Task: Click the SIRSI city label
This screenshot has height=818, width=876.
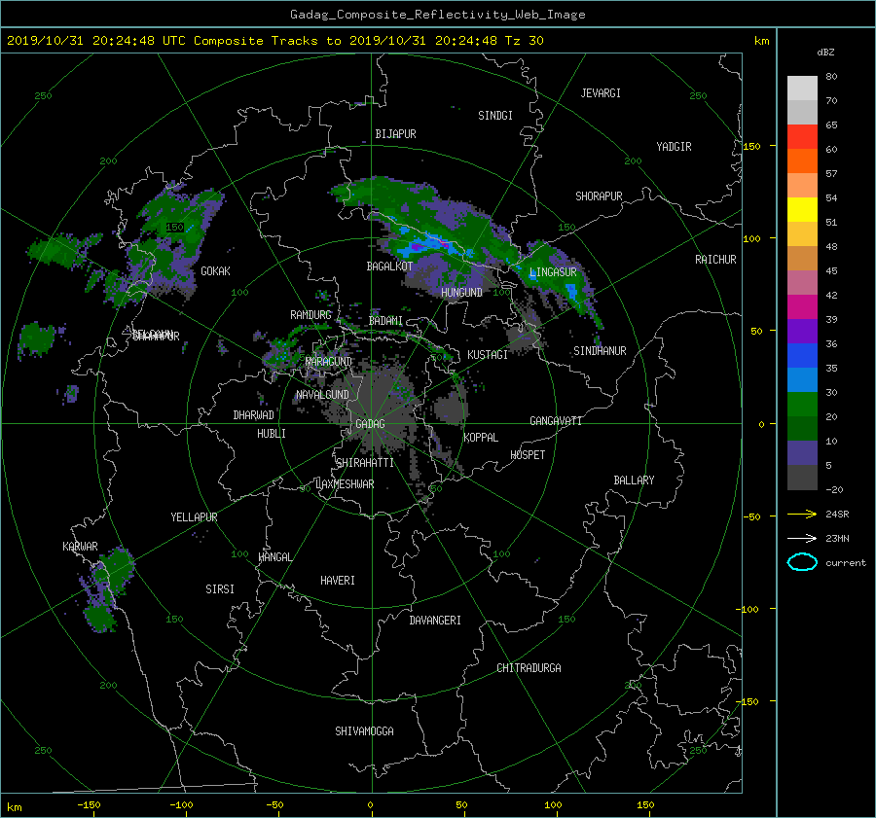Action: pos(220,589)
